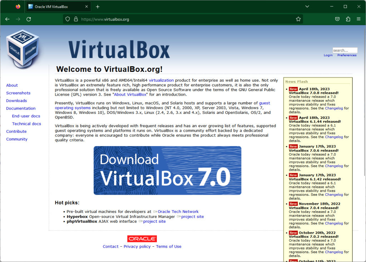Open Changelog for VirtualBox 7.0.2 release
The height and width of the screenshot is (262, 366).
[x=334, y=252]
